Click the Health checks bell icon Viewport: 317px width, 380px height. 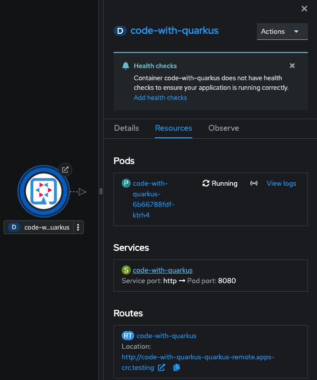[126, 66]
